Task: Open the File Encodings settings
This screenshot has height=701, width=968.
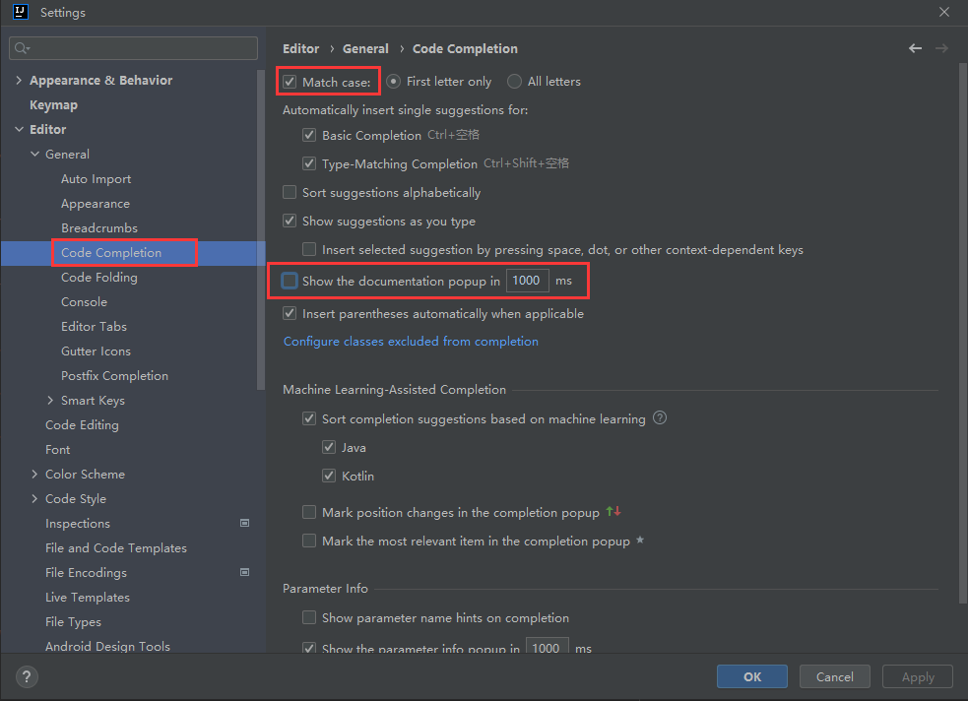Action: [x=86, y=573]
